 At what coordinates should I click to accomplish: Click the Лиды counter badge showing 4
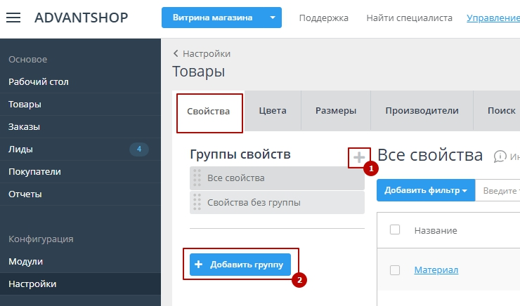coord(138,149)
